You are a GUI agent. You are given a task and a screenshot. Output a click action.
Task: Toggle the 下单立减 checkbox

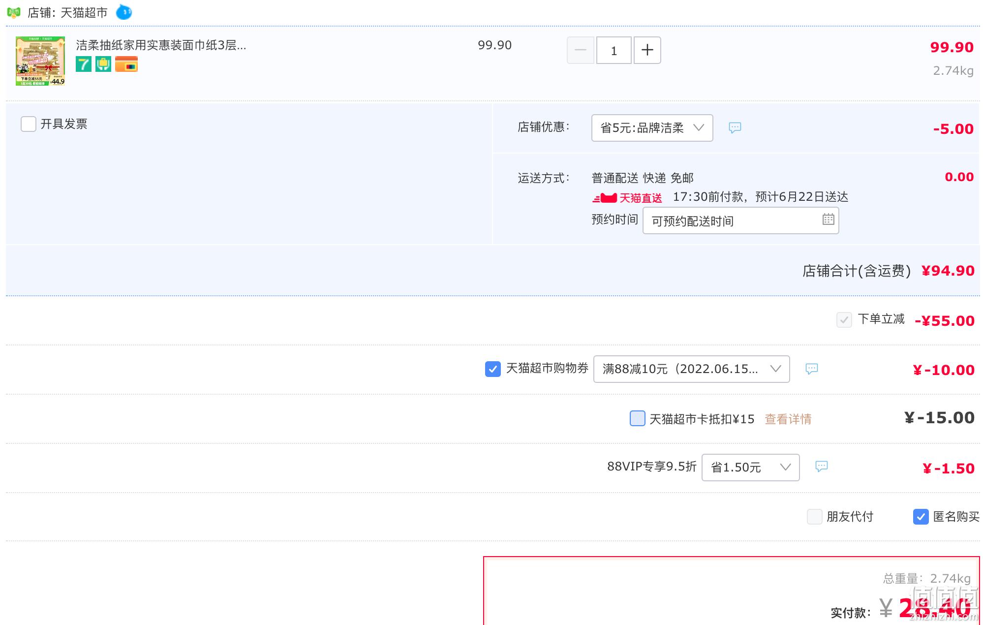click(x=844, y=320)
